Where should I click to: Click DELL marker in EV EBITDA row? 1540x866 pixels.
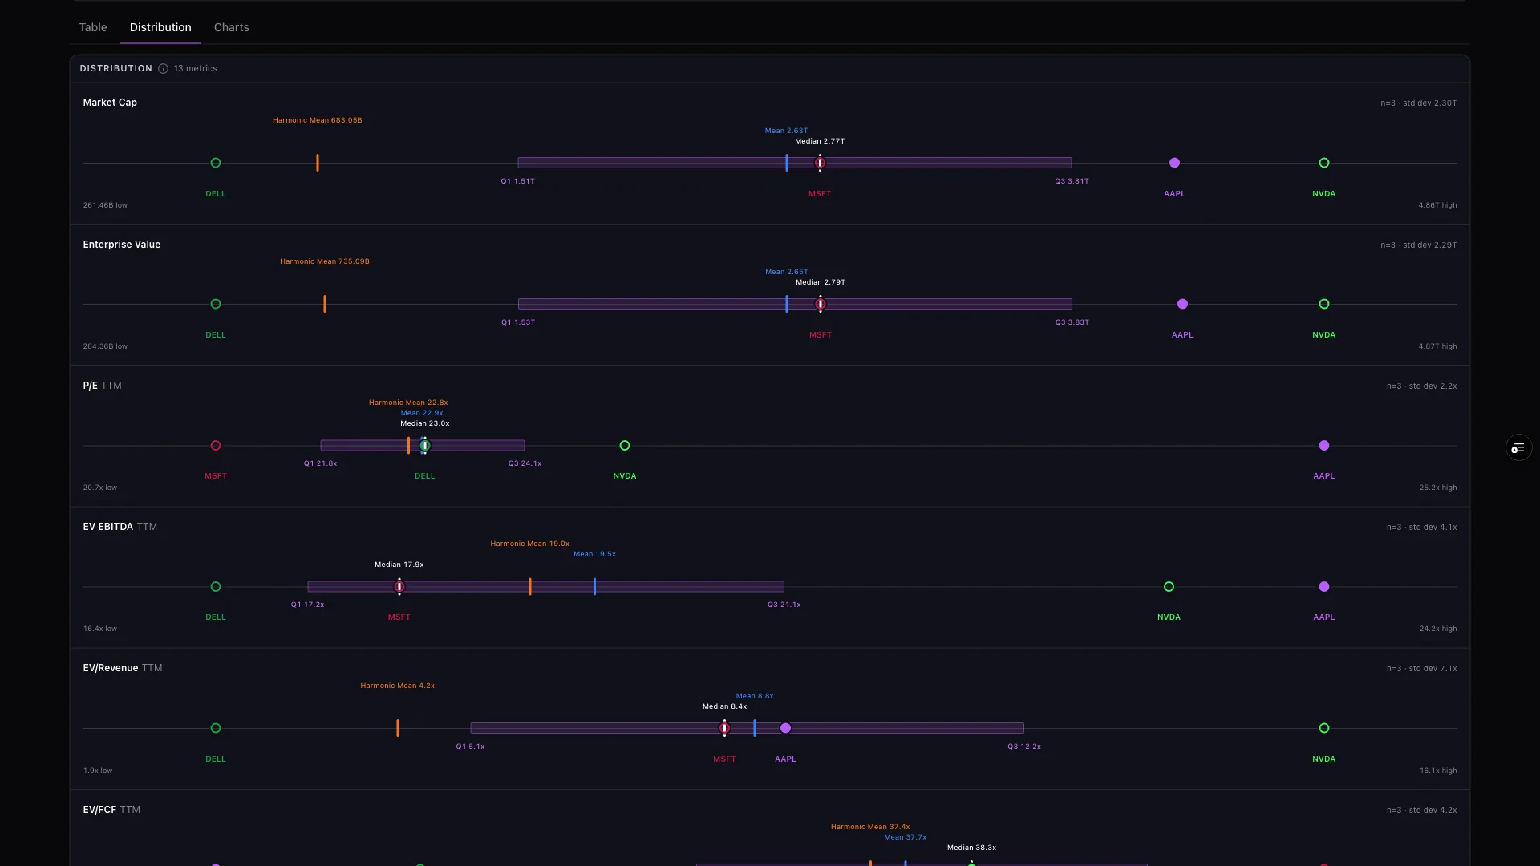216,587
